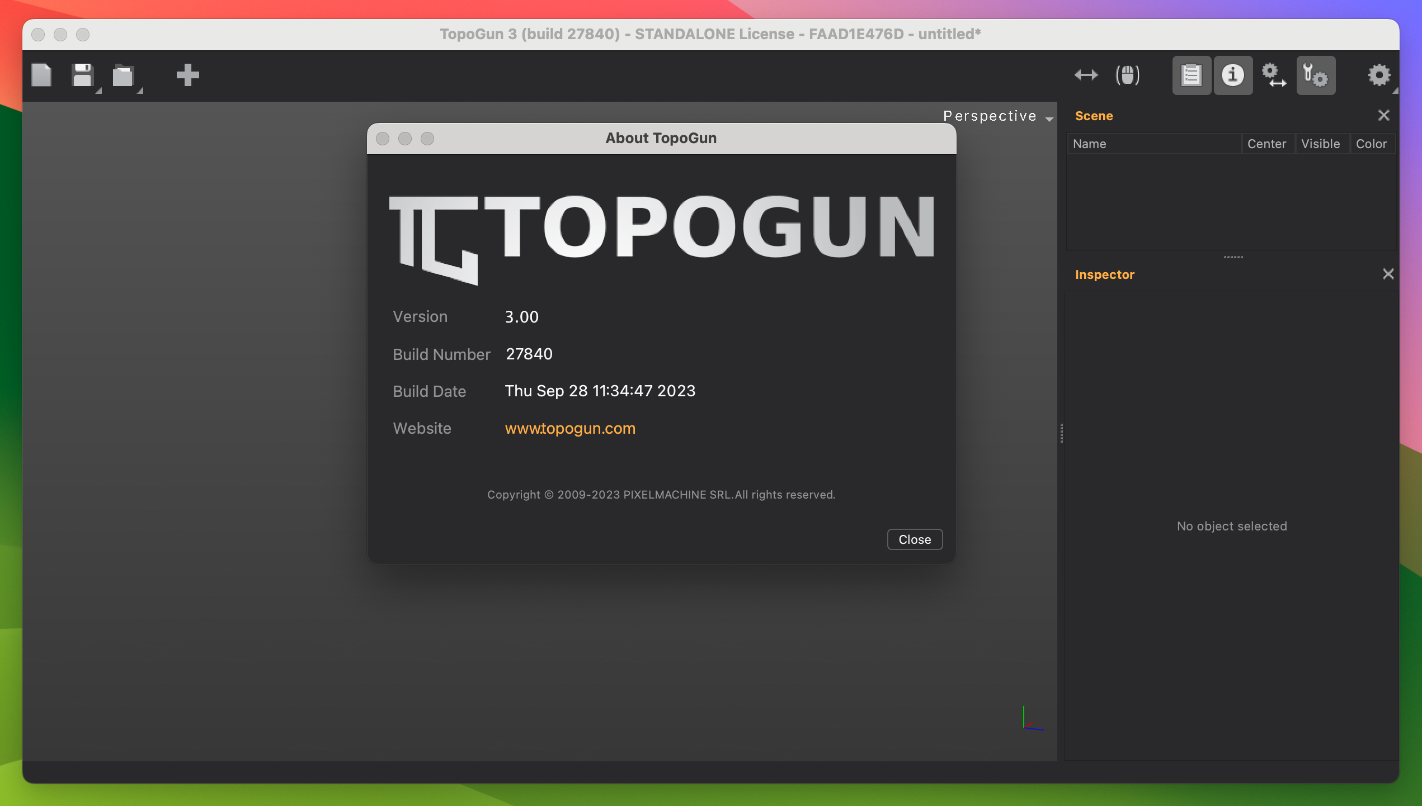Viewport: 1422px width, 806px height.
Task: Open application settings via the gear icon
Action: pos(1378,75)
